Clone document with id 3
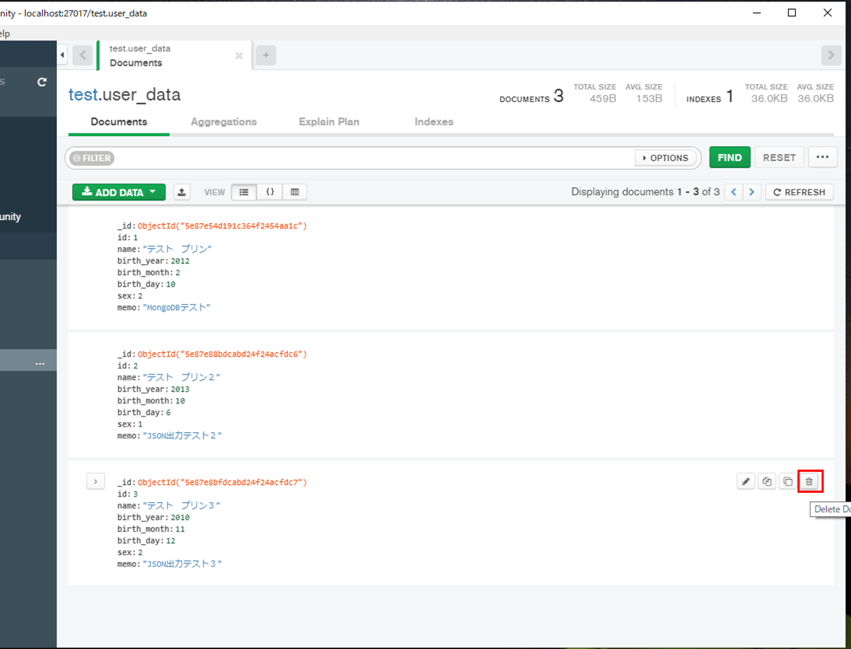851x649 pixels. 766,481
